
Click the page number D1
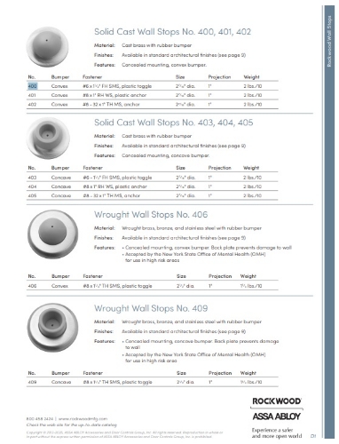pyautogui.click(x=313, y=436)
